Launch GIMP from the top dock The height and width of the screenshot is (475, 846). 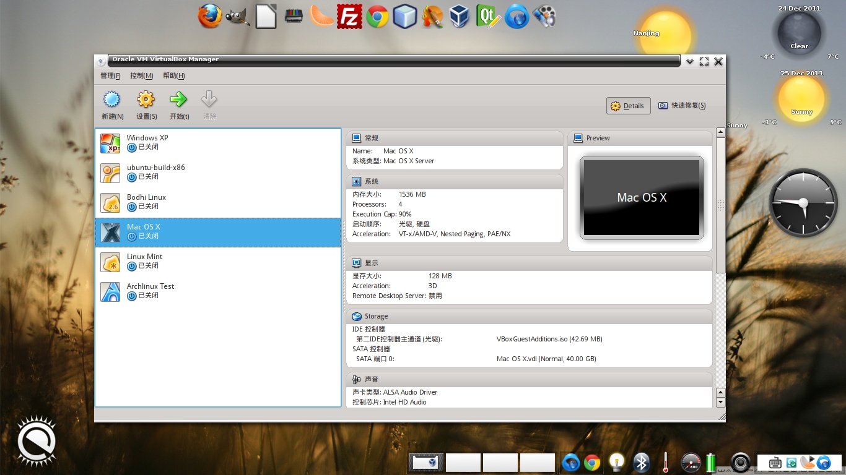238,17
